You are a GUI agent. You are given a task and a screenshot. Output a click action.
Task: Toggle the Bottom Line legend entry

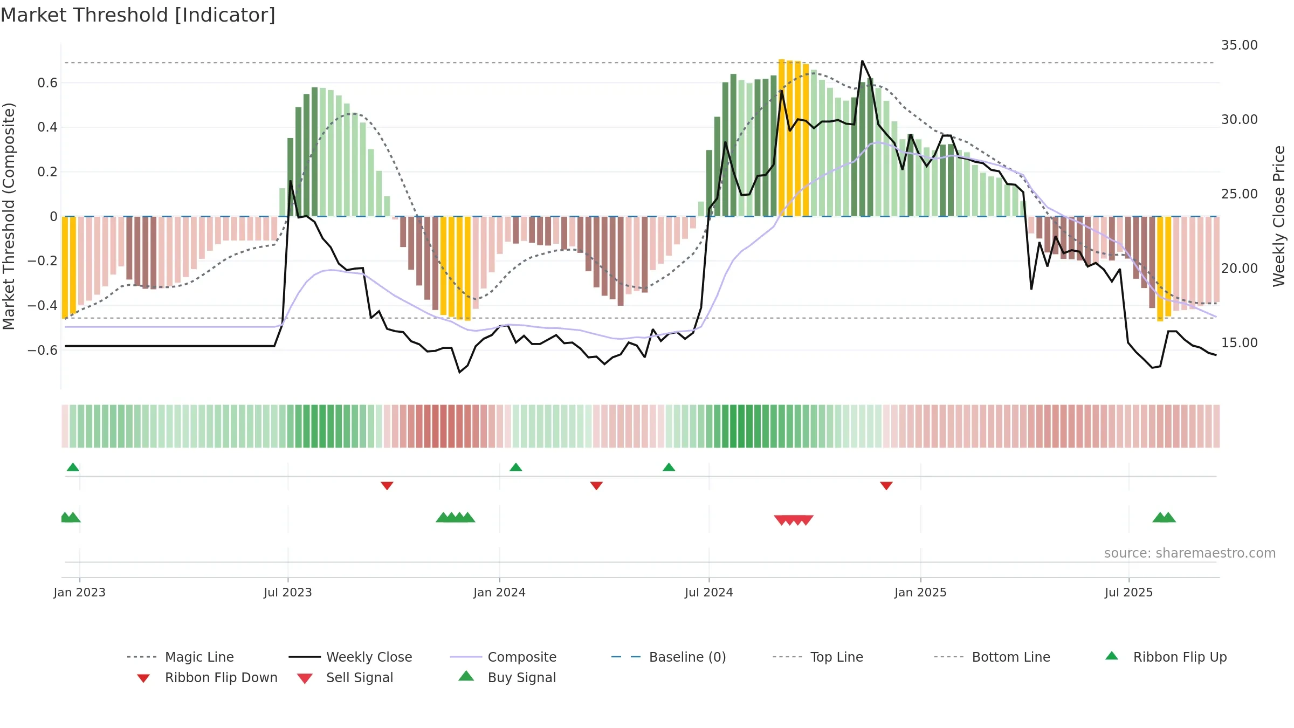[992, 657]
